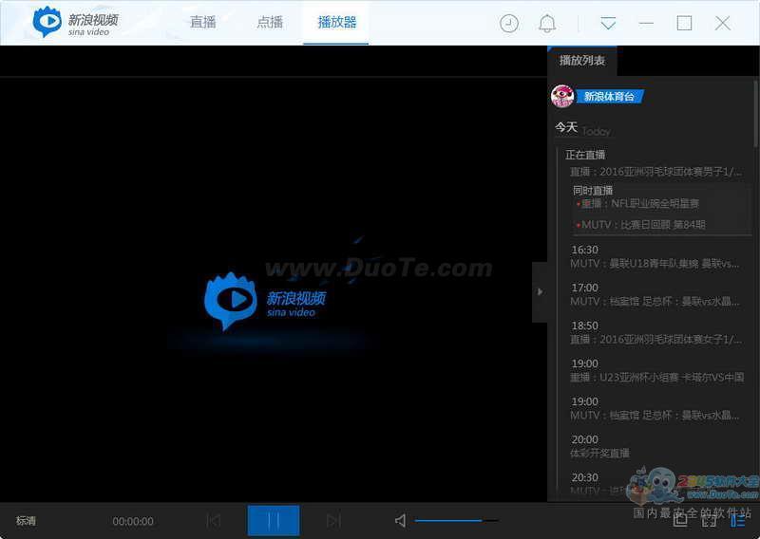
Task: Click the 新浪体育台 channel label
Action: click(x=609, y=96)
